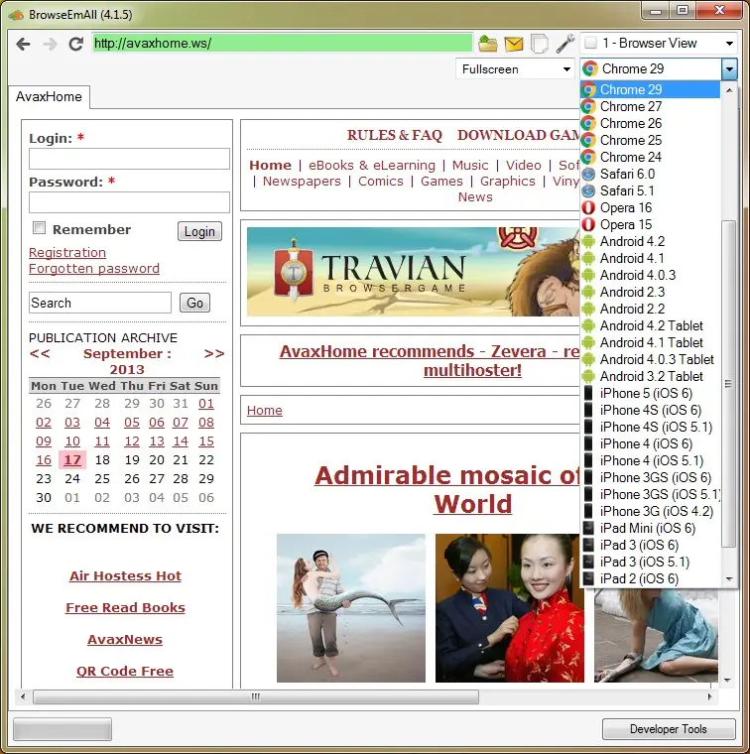This screenshot has width=750, height=754.
Task: Switch to the AvaxHome tab
Action: tap(49, 96)
